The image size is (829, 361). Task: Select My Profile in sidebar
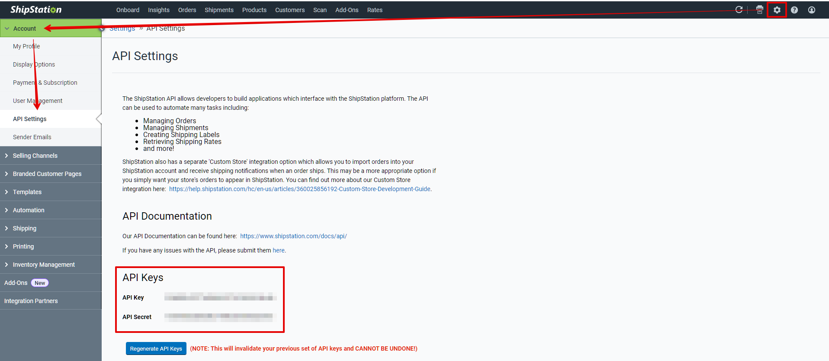(x=51, y=46)
